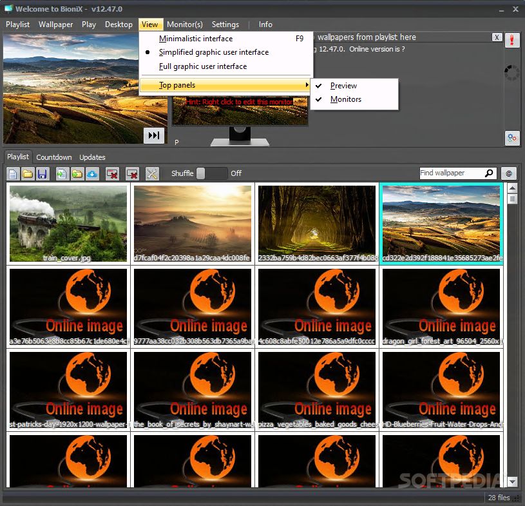Viewport: 525px width, 506px height.
Task: Select the a3e76b5063e online image thumbnail
Action: point(68,307)
